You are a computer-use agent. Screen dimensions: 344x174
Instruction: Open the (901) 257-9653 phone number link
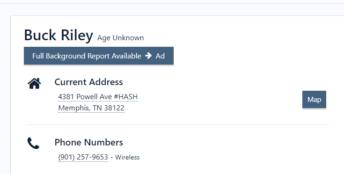pos(83,157)
